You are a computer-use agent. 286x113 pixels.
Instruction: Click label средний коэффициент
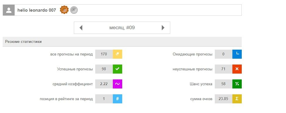tap(73, 84)
